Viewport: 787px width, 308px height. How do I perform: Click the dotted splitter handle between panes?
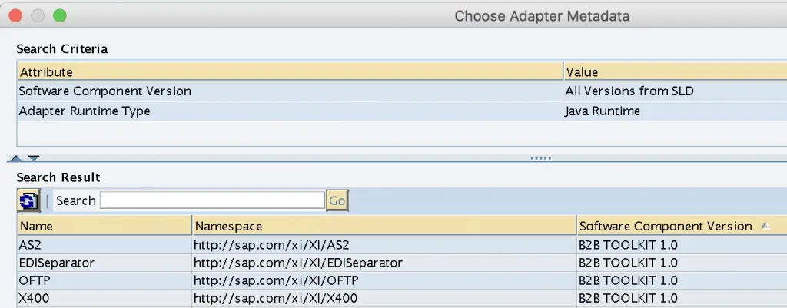[x=541, y=158]
